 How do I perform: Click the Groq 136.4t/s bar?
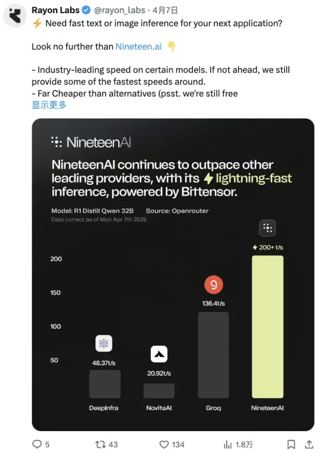(213, 355)
